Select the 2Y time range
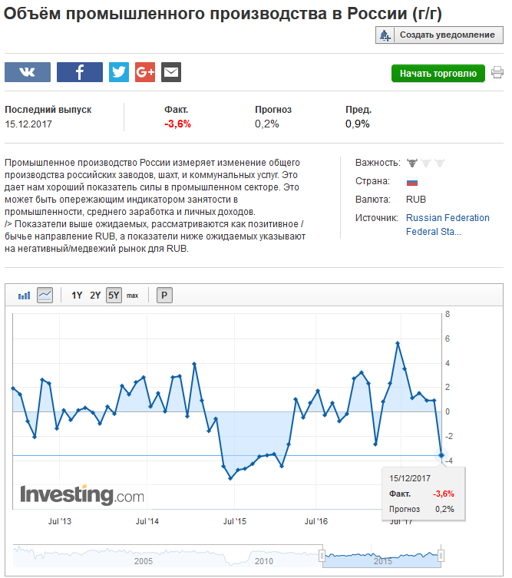The height and width of the screenshot is (578, 512). (95, 295)
